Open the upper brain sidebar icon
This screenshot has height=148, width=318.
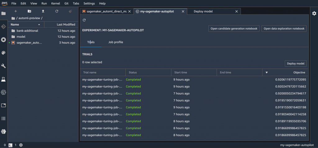coord(4,92)
